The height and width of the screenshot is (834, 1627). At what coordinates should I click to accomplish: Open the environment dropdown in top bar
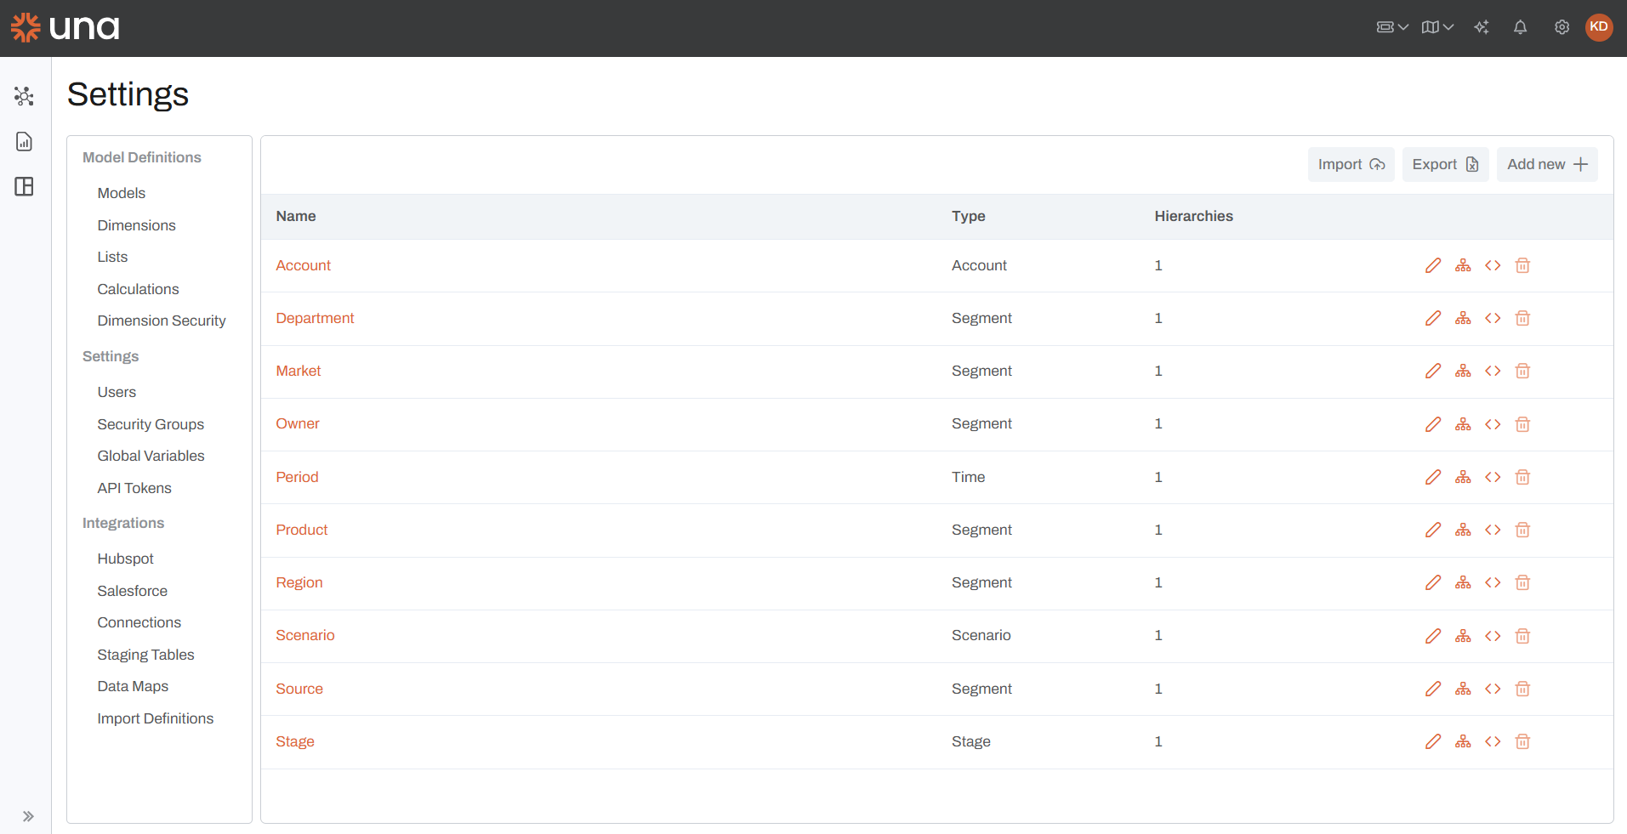(1392, 27)
